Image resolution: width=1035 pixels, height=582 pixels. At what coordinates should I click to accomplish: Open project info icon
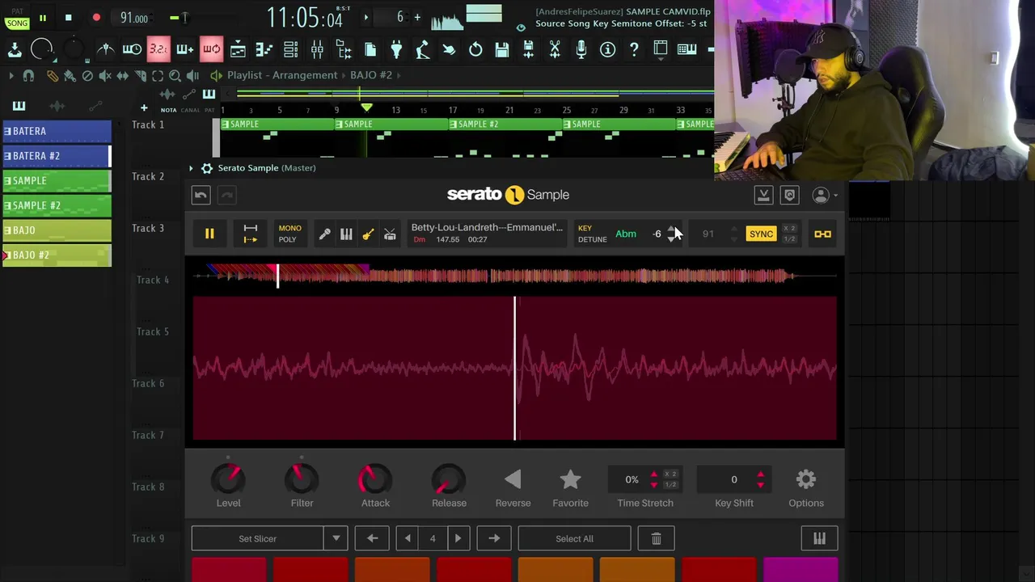click(x=607, y=50)
